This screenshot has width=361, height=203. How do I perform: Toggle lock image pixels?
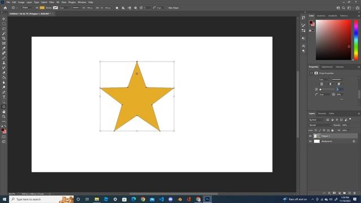coord(320,130)
